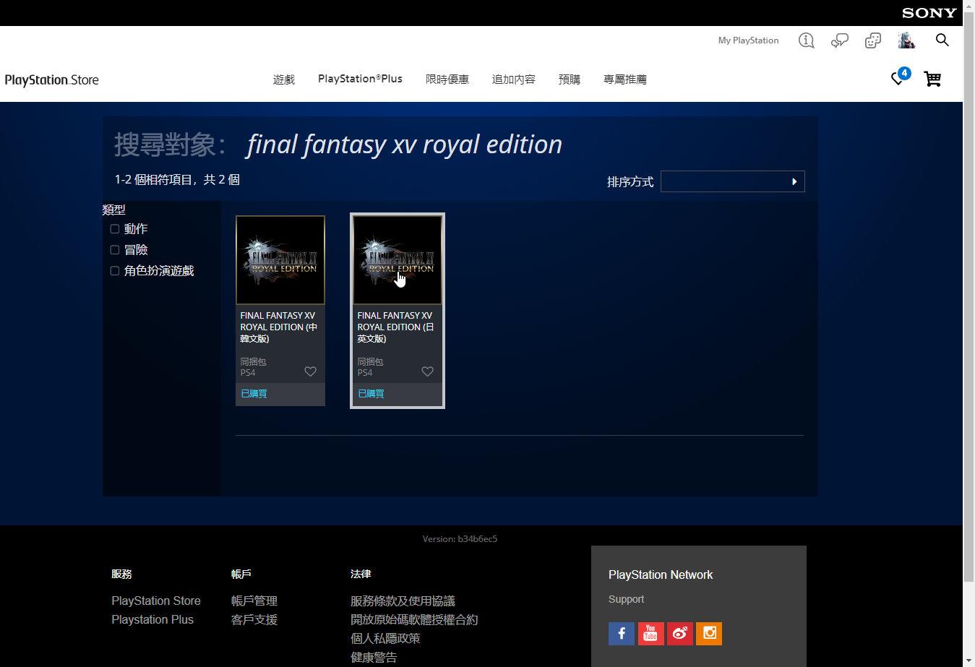
Task: Open the wishlist heart with badge 4
Action: [898, 79]
